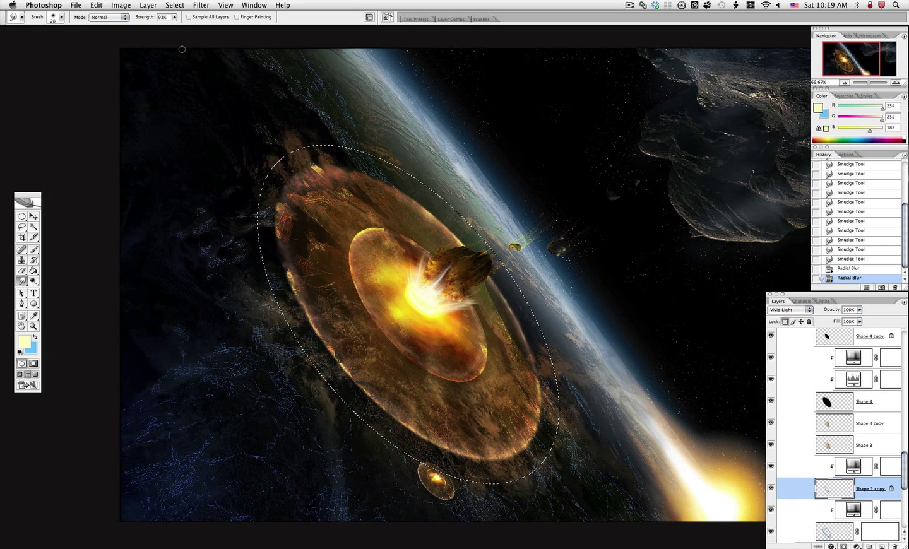Create new adjustment layer
Image resolution: width=909 pixels, height=549 pixels.
pyautogui.click(x=857, y=546)
